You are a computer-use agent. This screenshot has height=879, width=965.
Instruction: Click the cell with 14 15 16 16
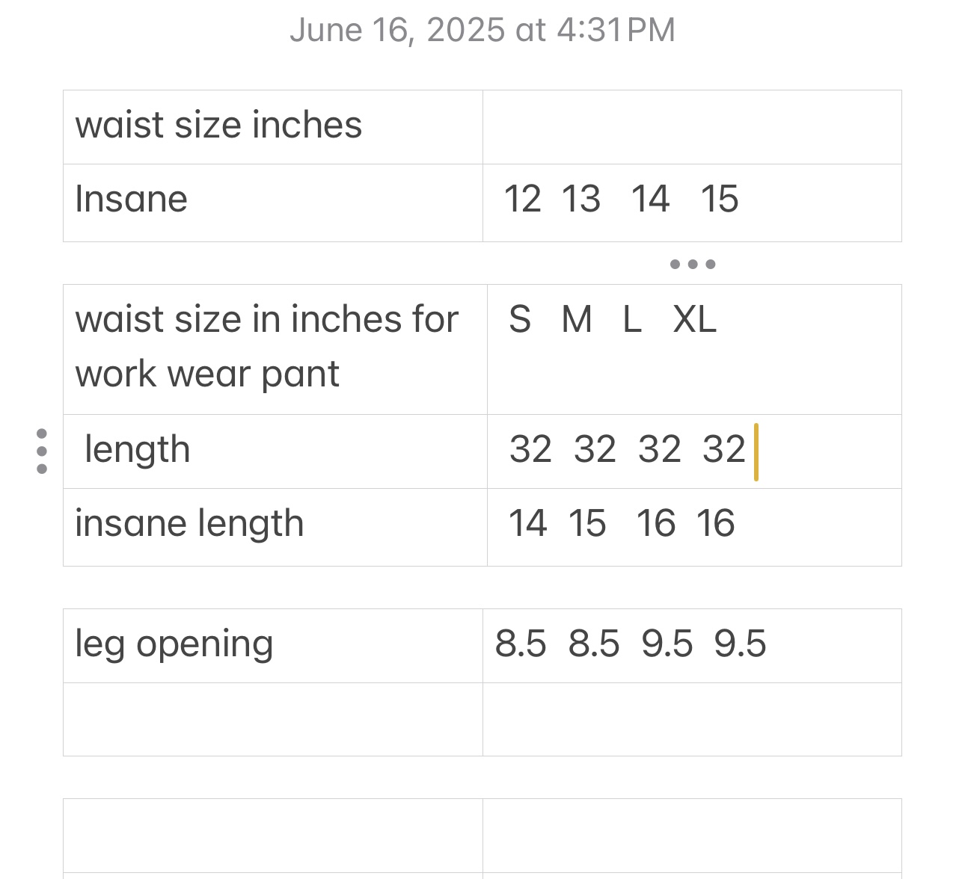(x=694, y=527)
